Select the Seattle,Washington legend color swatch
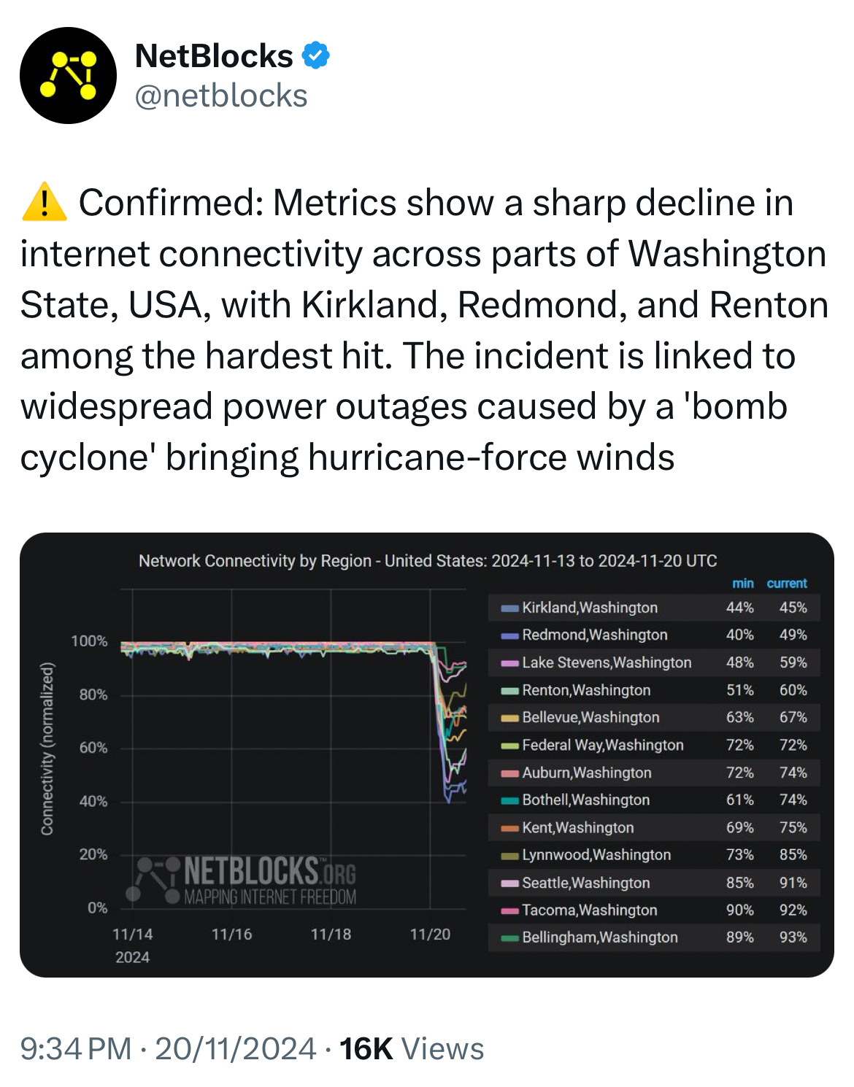The height and width of the screenshot is (1087, 854). click(509, 883)
